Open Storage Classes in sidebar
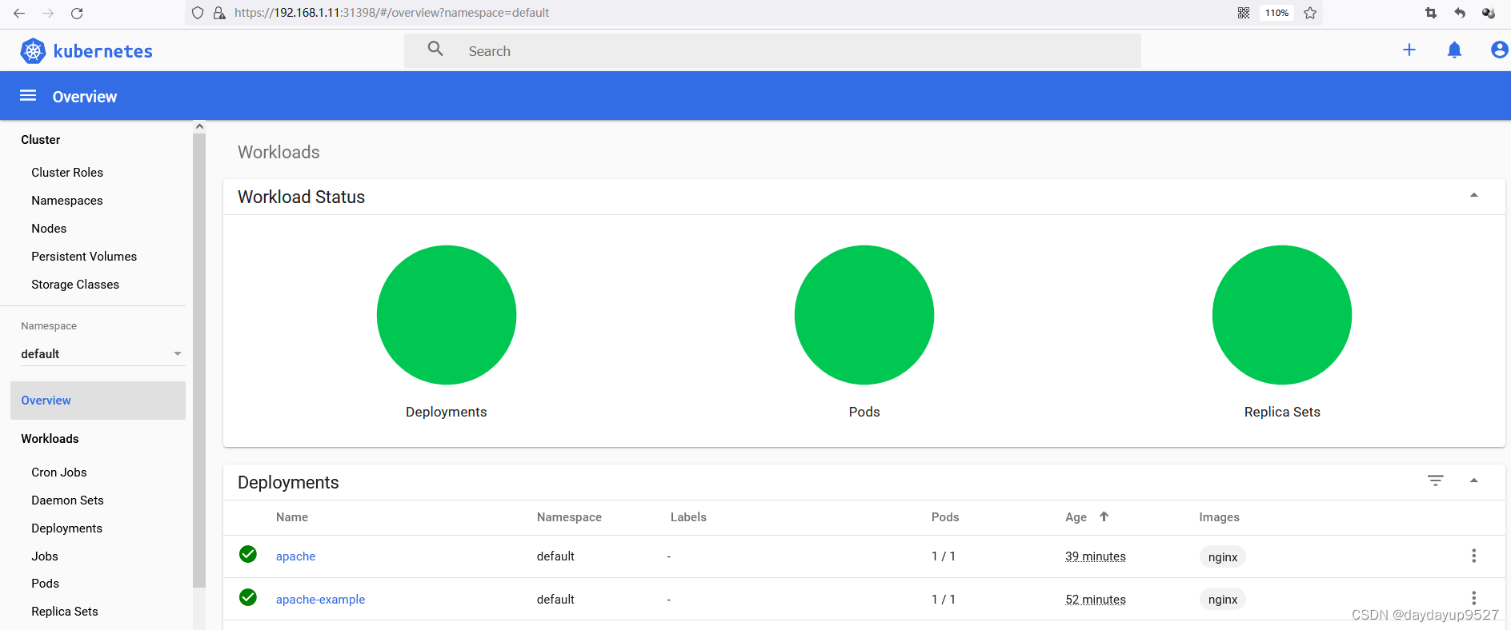1511x630 pixels. pyautogui.click(x=75, y=285)
